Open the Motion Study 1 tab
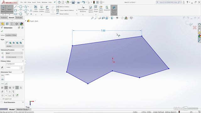The height and width of the screenshot is (113, 201). coord(23,110)
